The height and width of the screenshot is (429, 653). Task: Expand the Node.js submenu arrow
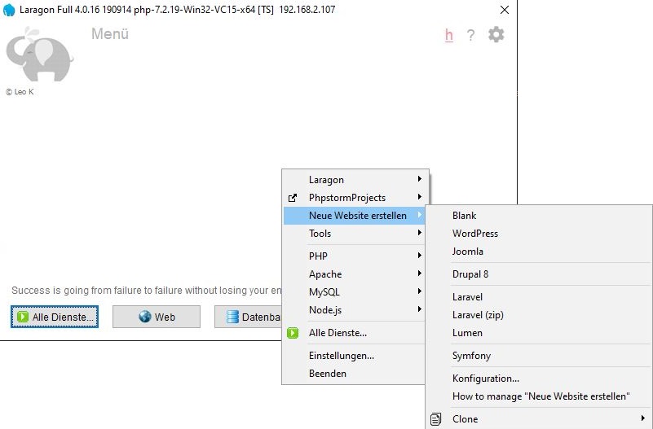(x=419, y=309)
